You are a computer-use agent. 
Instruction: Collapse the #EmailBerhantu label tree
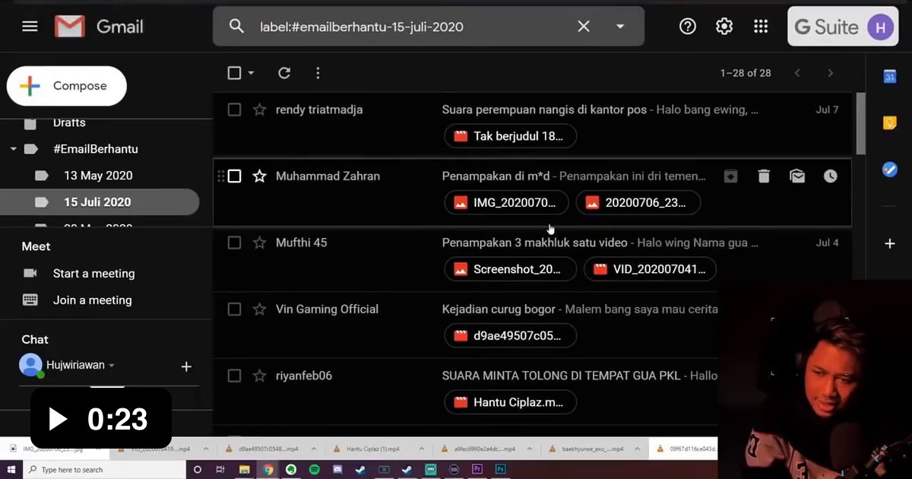[x=13, y=149]
